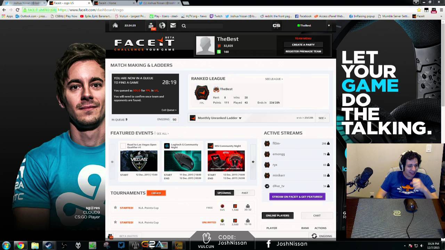Open See League link
445x250 pixels.
(274, 79)
